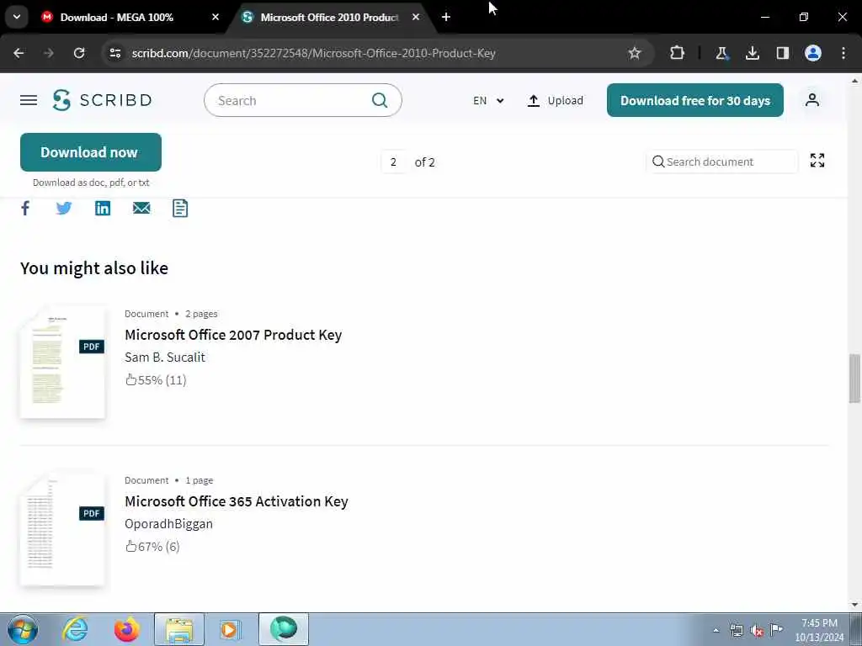The image size is (862, 646).
Task: Share document on LinkedIn
Action: [x=103, y=209]
